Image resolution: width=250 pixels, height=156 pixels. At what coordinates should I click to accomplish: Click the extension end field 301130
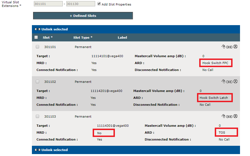click(x=81, y=4)
